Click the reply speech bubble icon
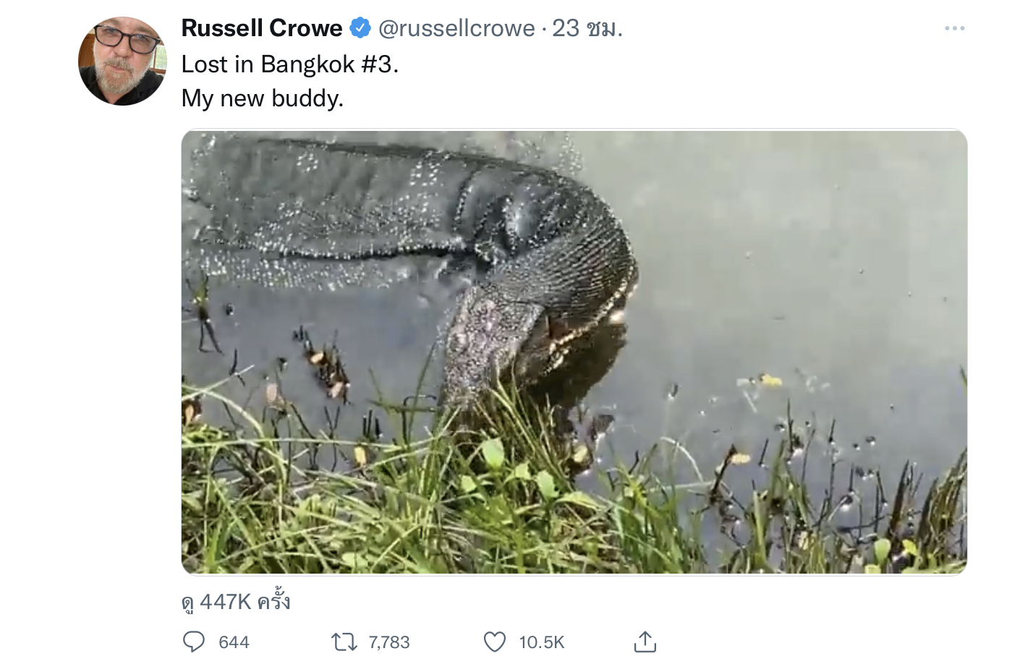 (x=194, y=642)
